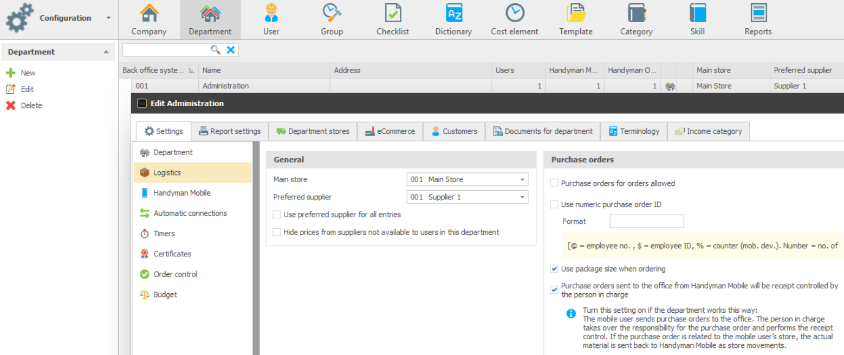Open the Category module
Viewport: 844px width, 355px height.
[637, 20]
